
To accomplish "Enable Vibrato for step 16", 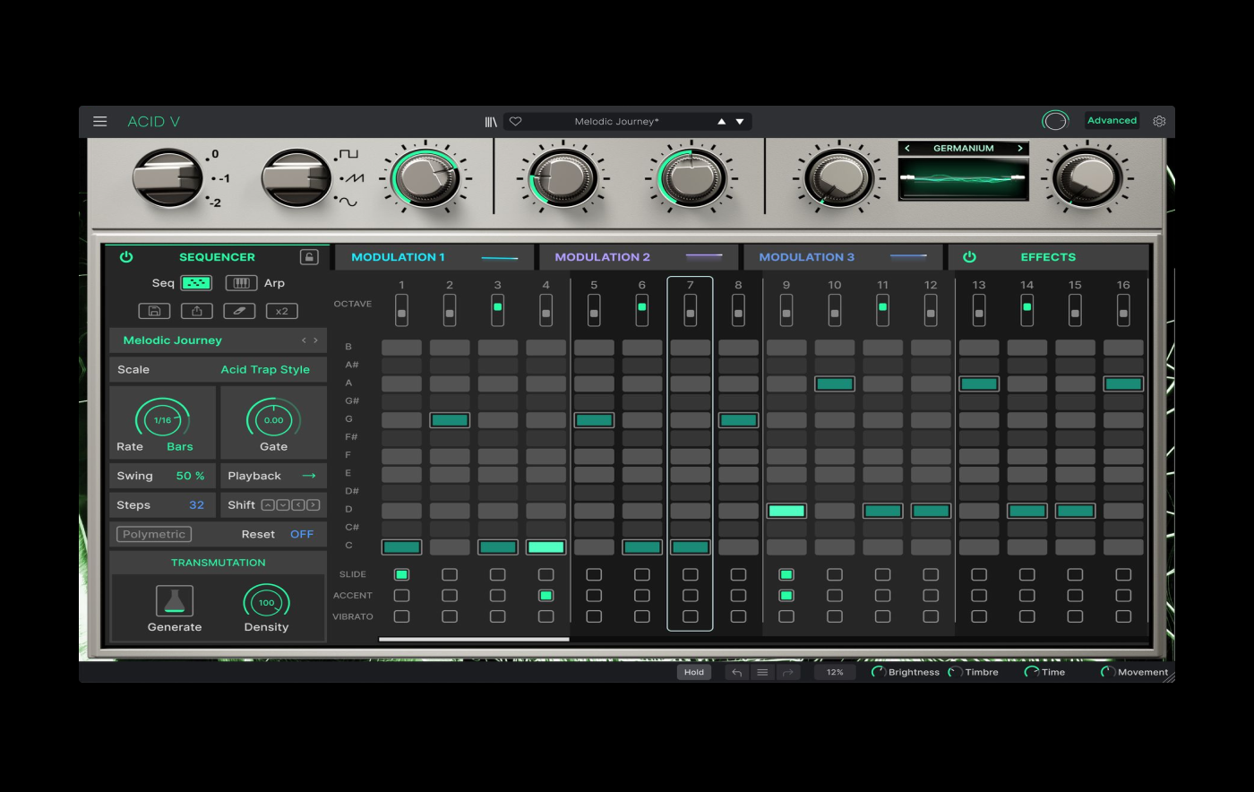I will click(x=1123, y=616).
